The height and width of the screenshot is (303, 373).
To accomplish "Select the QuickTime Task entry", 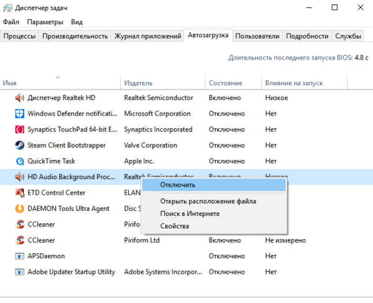I will point(51,161).
